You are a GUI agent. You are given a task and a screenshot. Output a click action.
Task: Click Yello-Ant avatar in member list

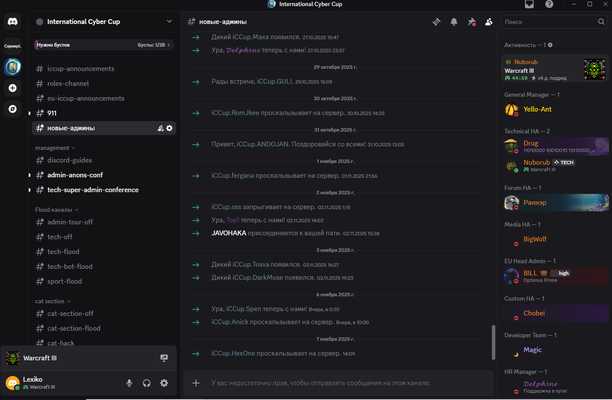click(x=511, y=109)
